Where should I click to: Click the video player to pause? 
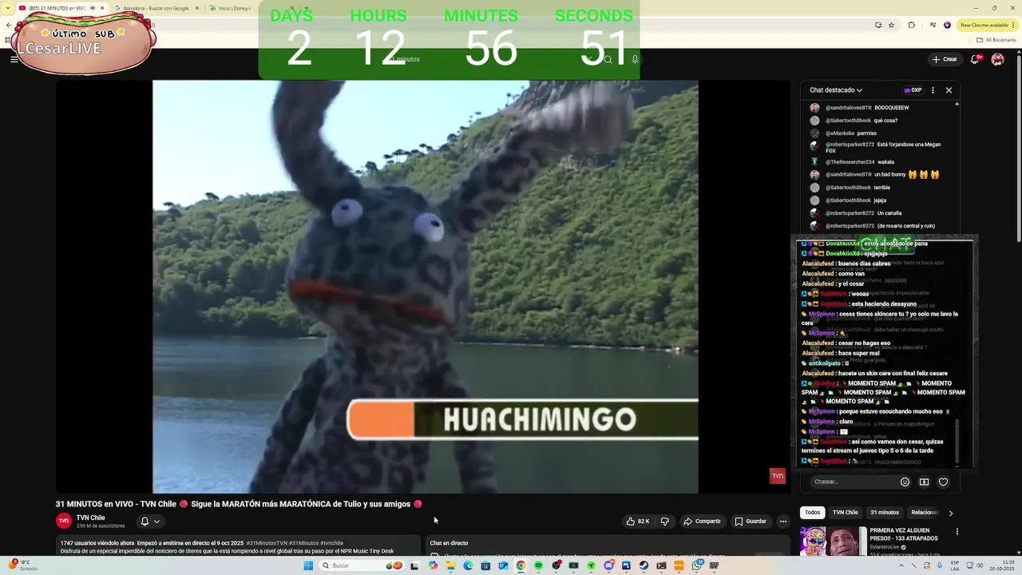pos(425,286)
